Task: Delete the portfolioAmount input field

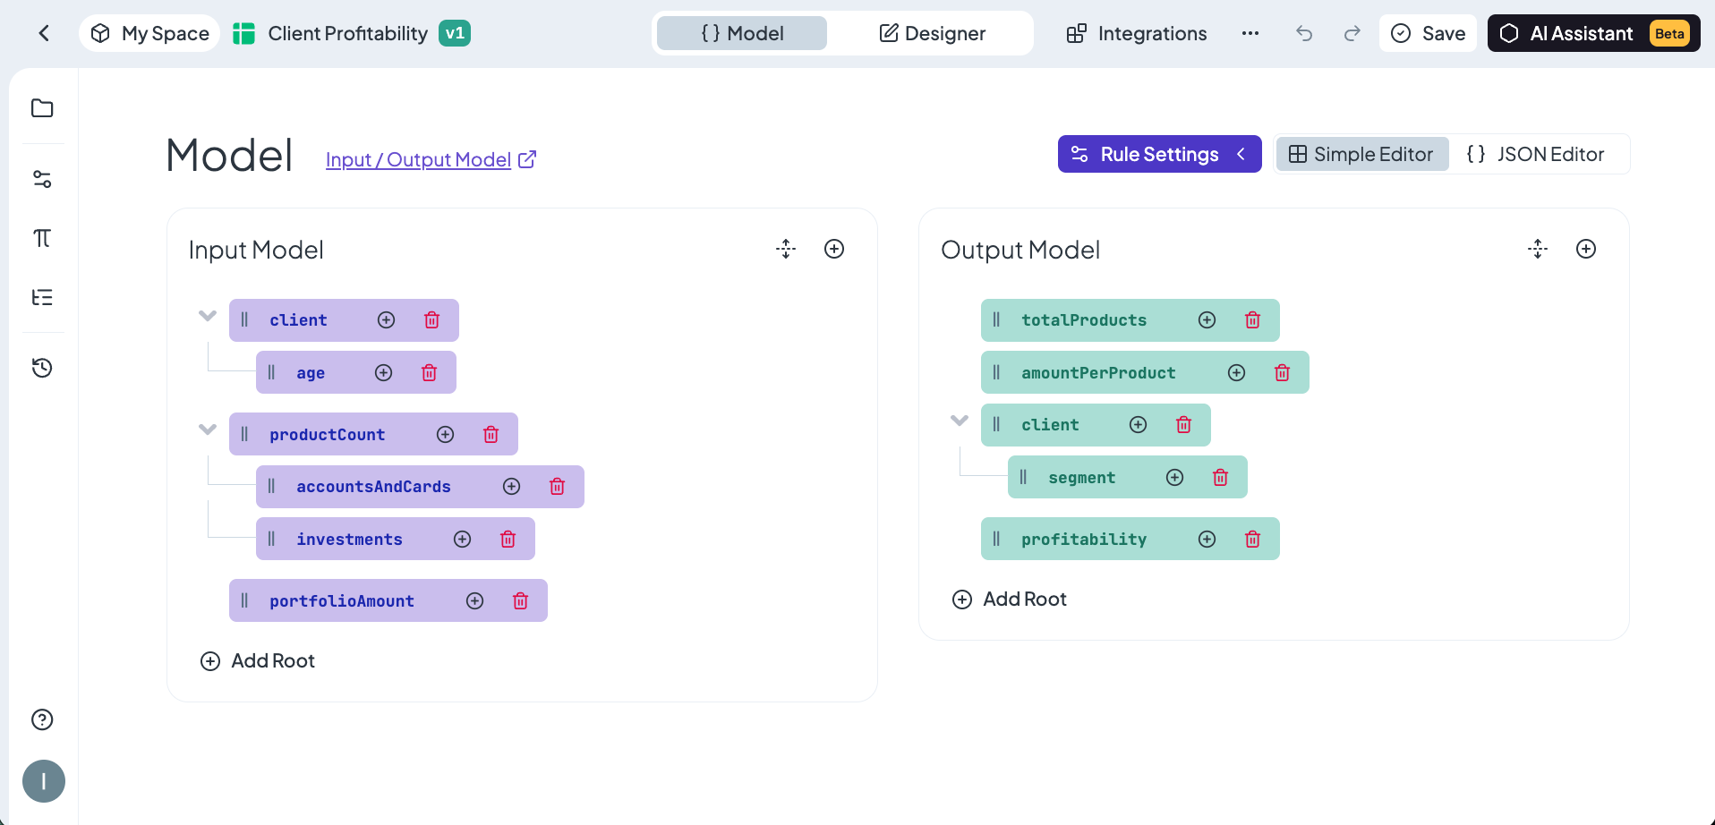Action: [520, 601]
